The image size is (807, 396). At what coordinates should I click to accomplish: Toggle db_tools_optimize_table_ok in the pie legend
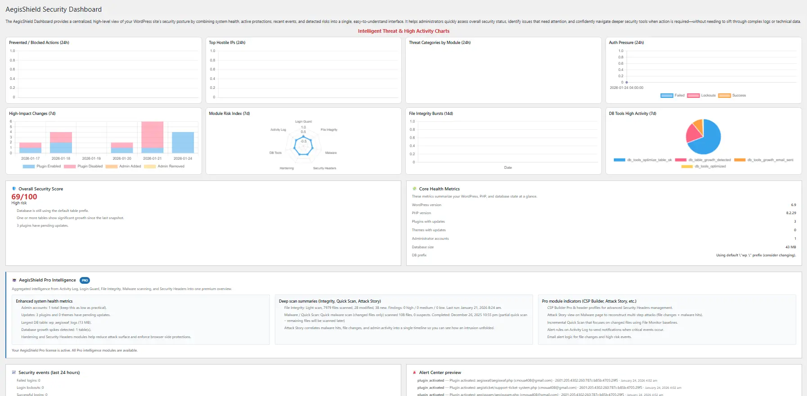click(643, 160)
